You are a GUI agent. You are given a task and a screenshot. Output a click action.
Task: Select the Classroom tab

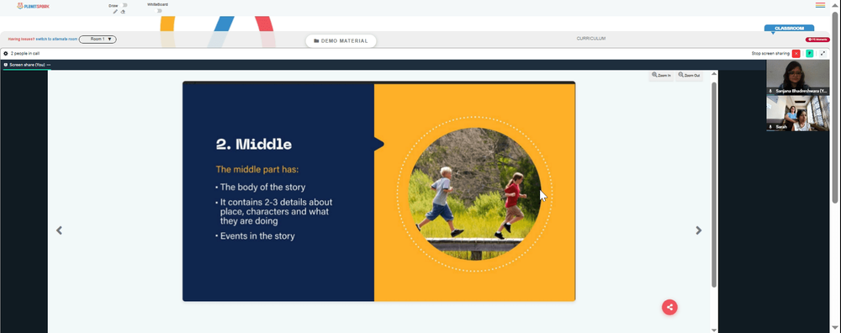(789, 28)
